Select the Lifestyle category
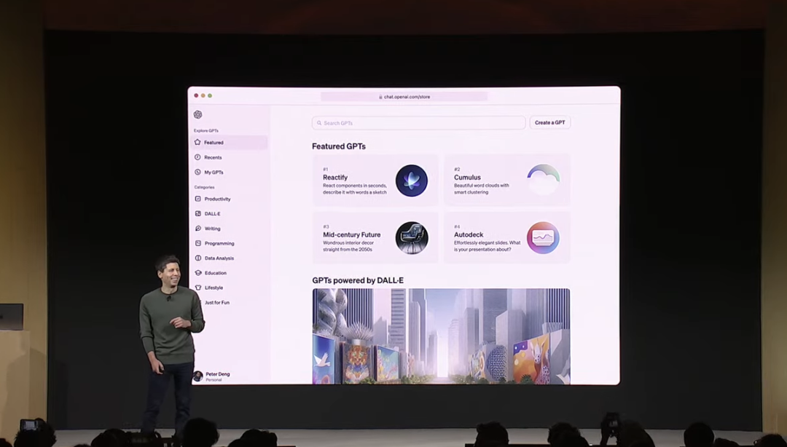The width and height of the screenshot is (787, 447). [x=214, y=288]
